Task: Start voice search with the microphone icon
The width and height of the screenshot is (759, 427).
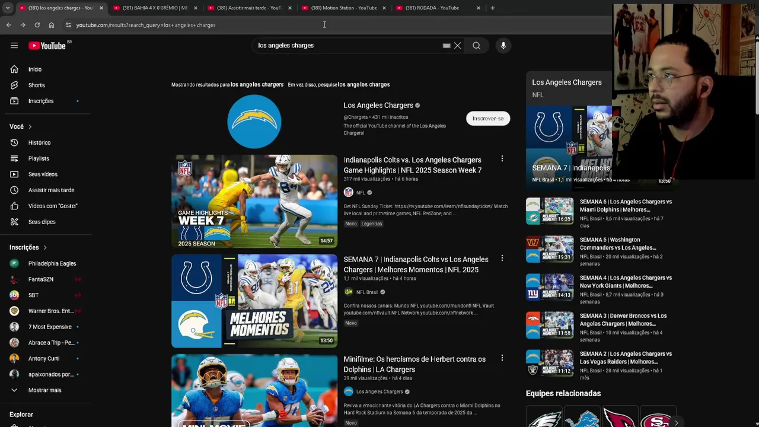Action: coord(503,46)
